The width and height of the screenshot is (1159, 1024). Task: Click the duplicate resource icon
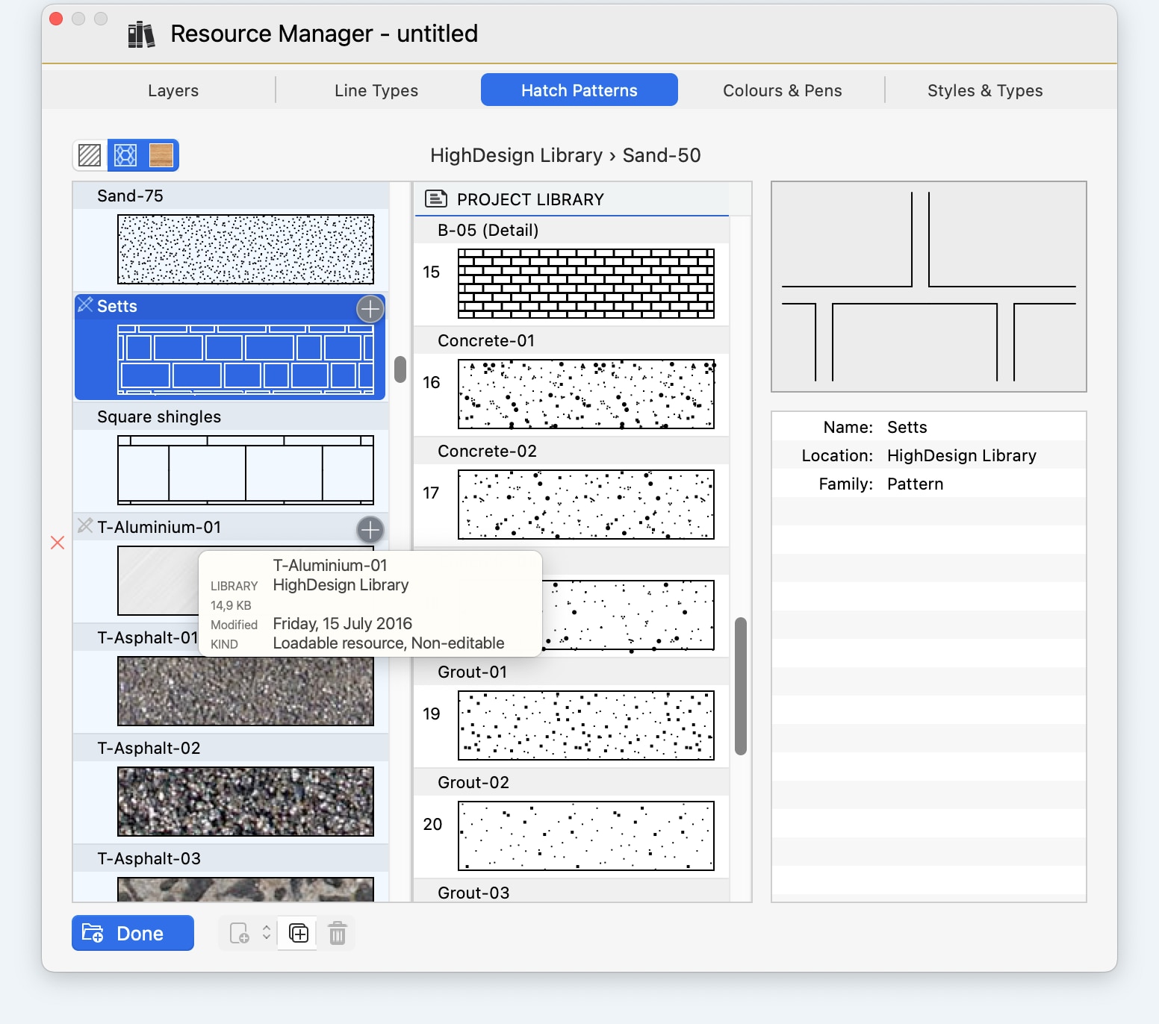pyautogui.click(x=298, y=933)
